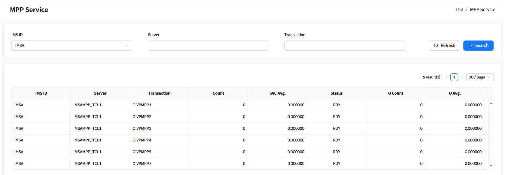The width and height of the screenshot is (505, 175).
Task: Click the SVC Avg. column header
Action: coord(277,93)
